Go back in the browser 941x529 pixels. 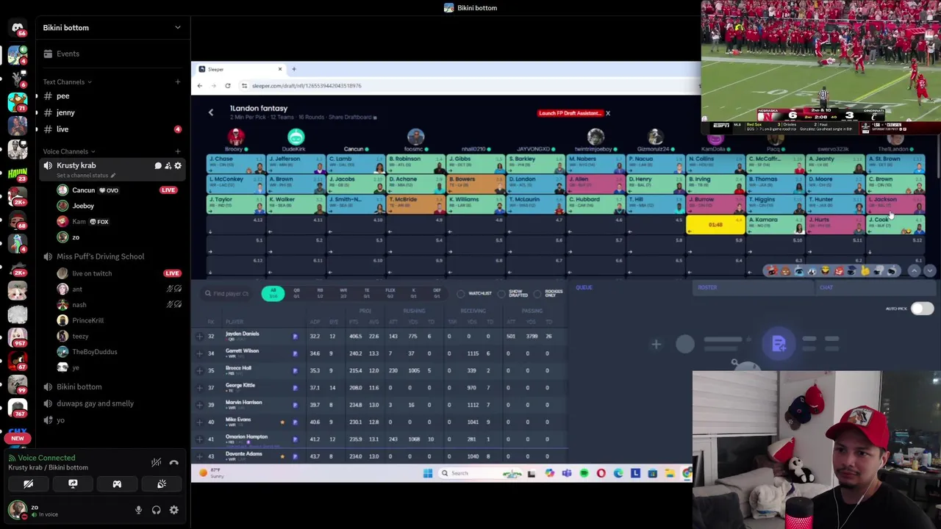coord(199,86)
